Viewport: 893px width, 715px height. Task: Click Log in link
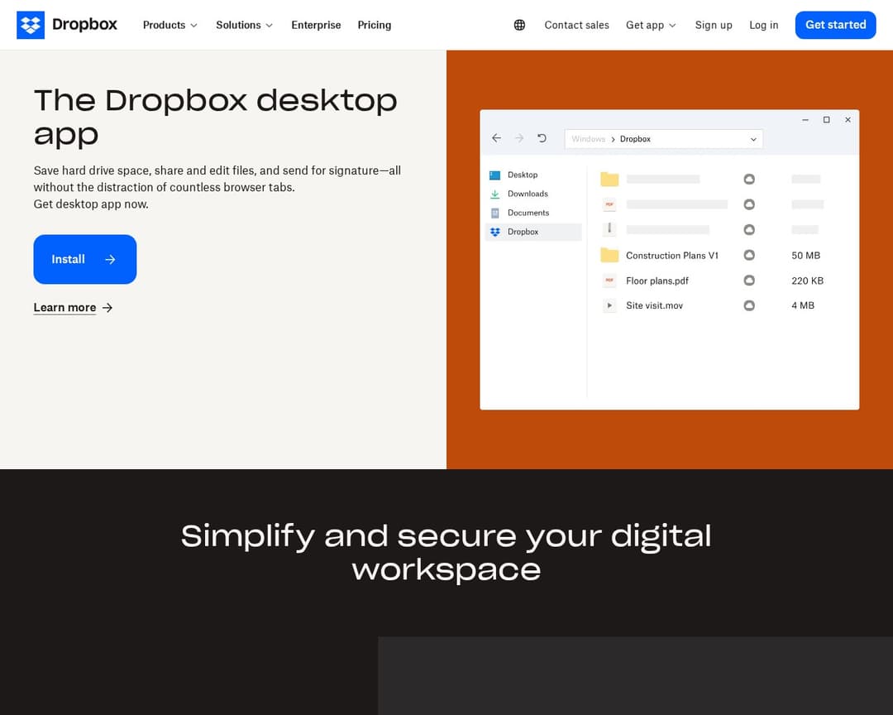[x=764, y=25]
